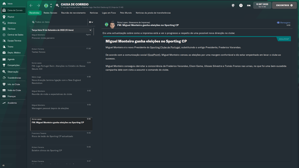
Task: Go forward with the right arrow
Action: coord(38,6)
